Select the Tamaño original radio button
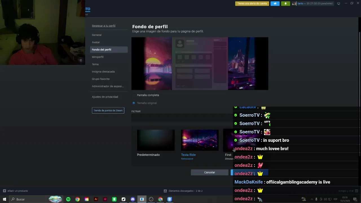 point(134,103)
